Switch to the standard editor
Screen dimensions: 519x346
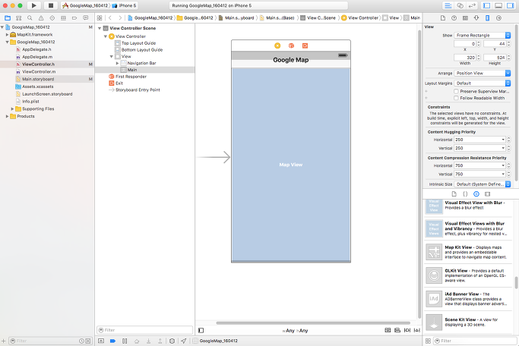click(448, 5)
